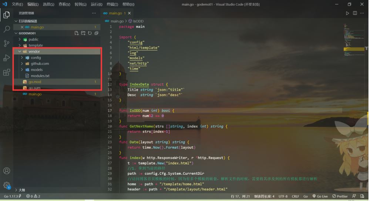Open the 选择(S) menu
370x201 pixels.
[x=48, y=4]
